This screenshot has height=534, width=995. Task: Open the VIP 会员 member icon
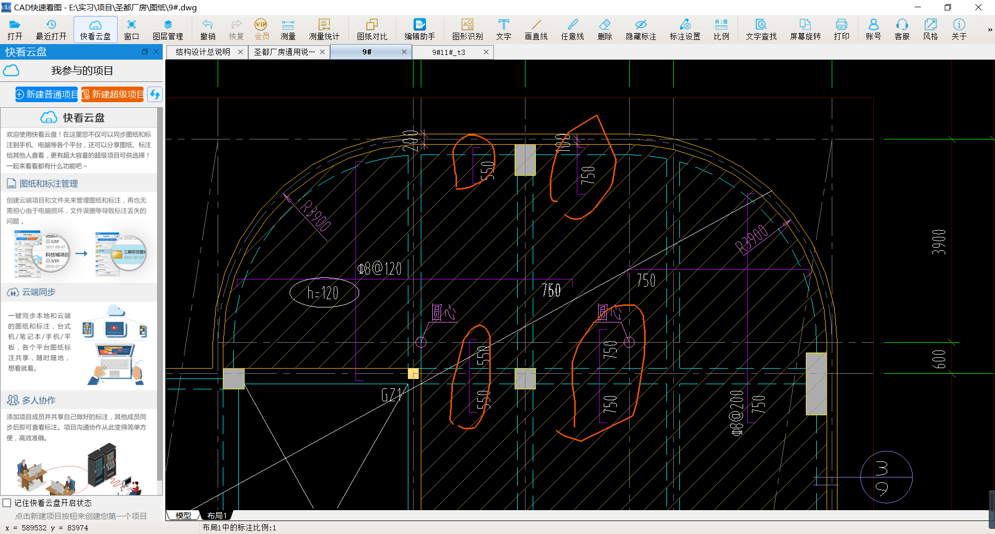[x=261, y=30]
